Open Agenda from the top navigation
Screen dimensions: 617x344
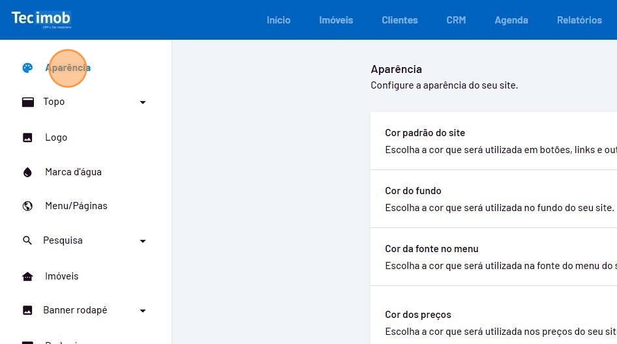[511, 20]
